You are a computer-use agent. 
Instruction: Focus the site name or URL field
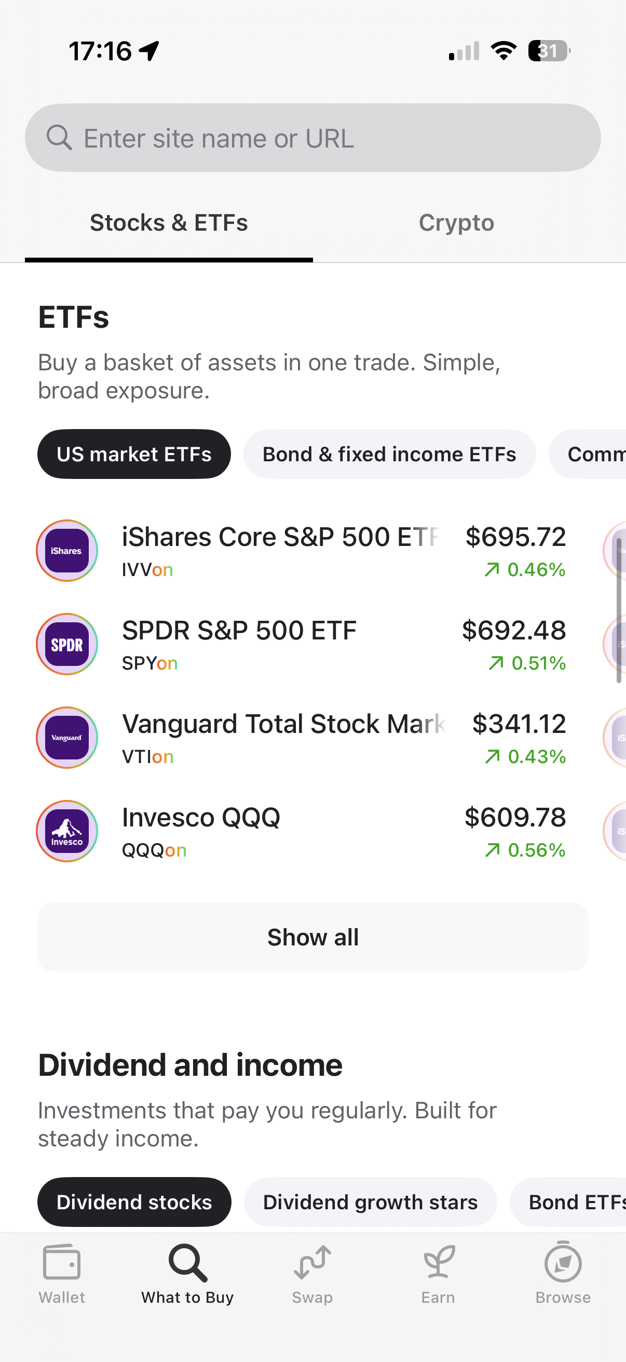coord(312,138)
